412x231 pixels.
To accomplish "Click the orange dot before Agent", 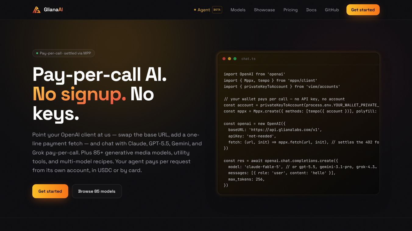I will 195,10.
